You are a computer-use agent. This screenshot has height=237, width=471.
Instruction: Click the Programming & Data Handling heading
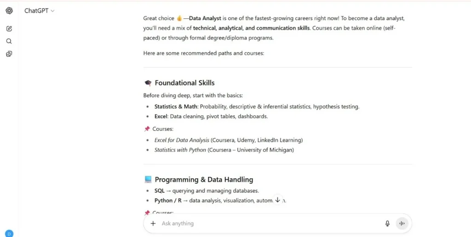[x=204, y=180]
